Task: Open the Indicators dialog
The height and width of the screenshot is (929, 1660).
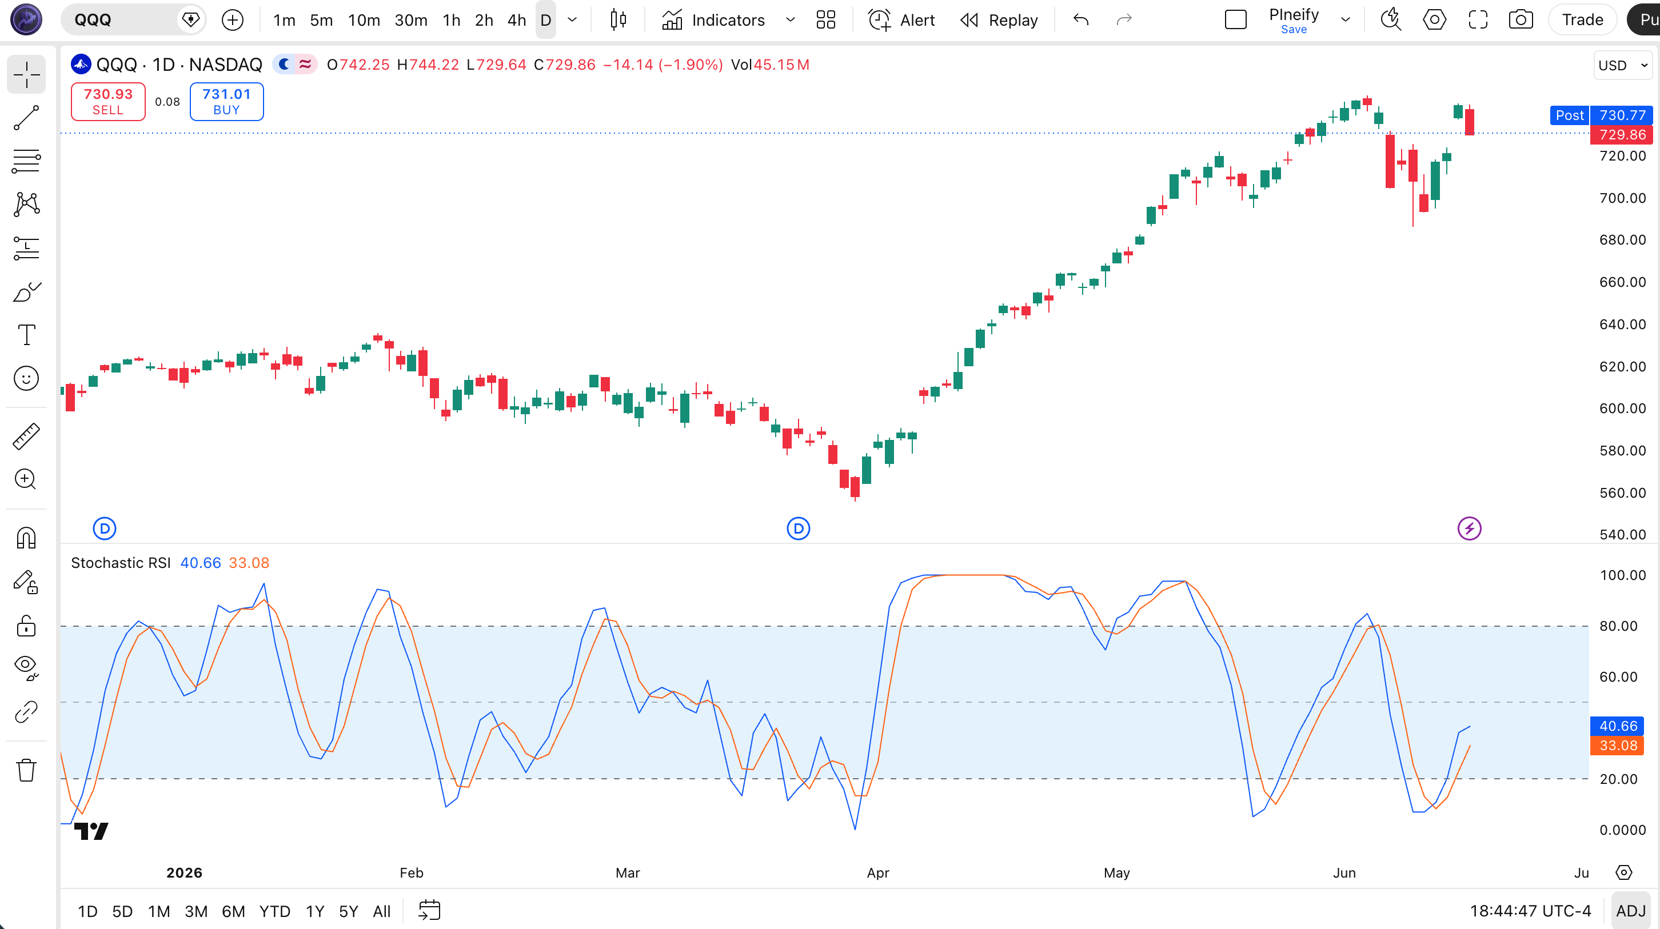Action: click(713, 20)
